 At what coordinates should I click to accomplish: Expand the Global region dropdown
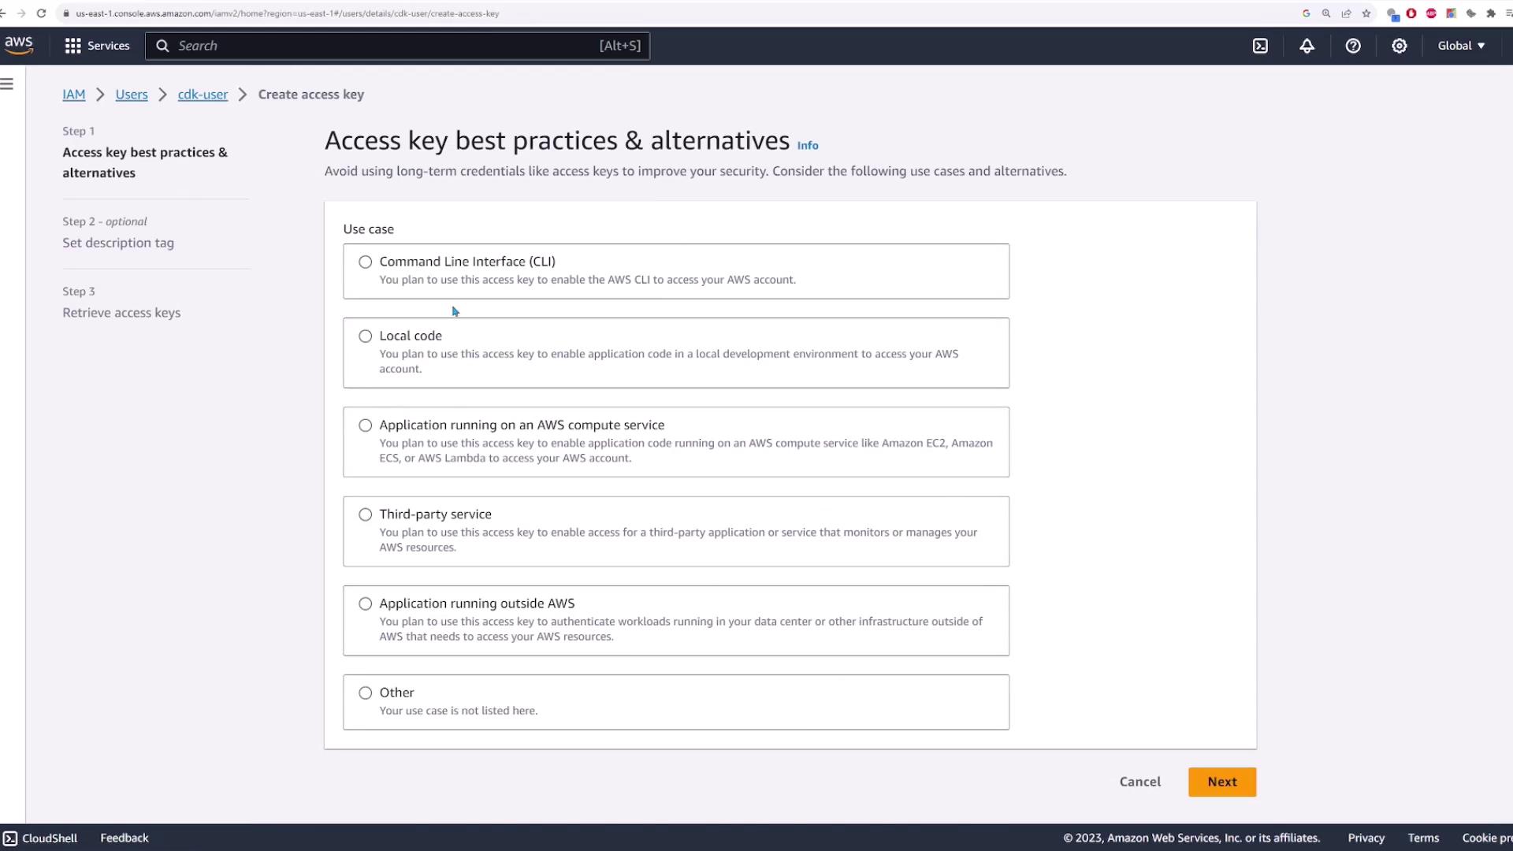click(1461, 46)
